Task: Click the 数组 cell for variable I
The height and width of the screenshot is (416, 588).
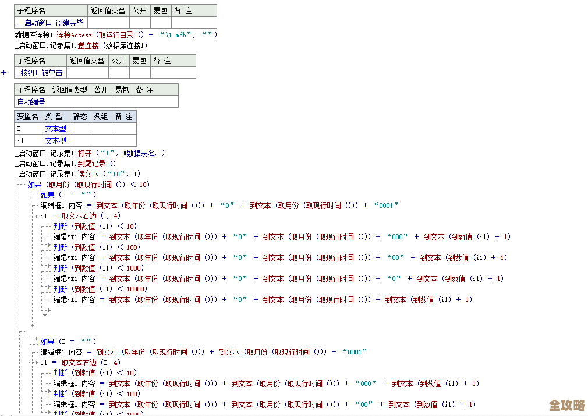Action: click(x=101, y=129)
